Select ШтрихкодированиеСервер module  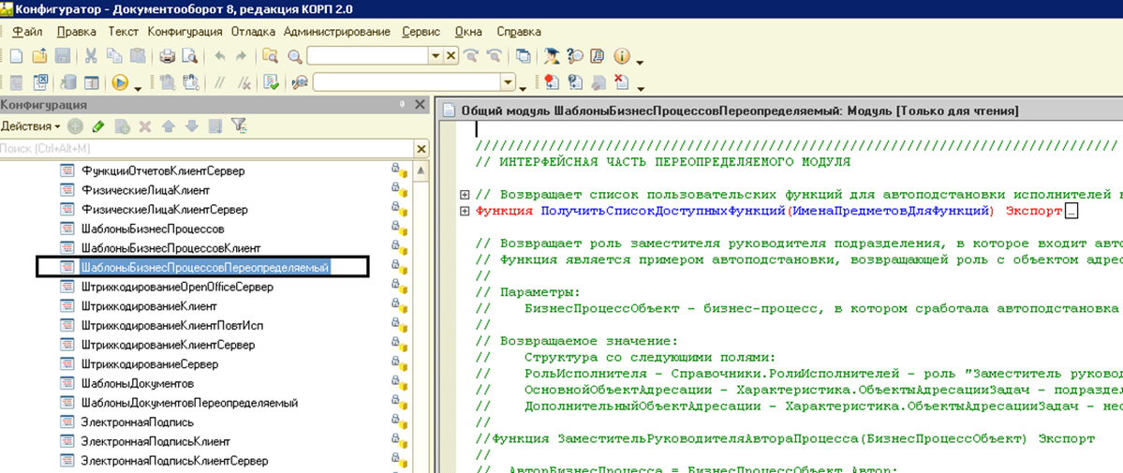[150, 364]
